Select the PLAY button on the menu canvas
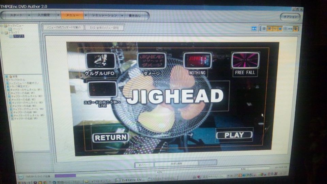Image resolution: width=327 pixels, height=184 pixels. tap(234, 135)
